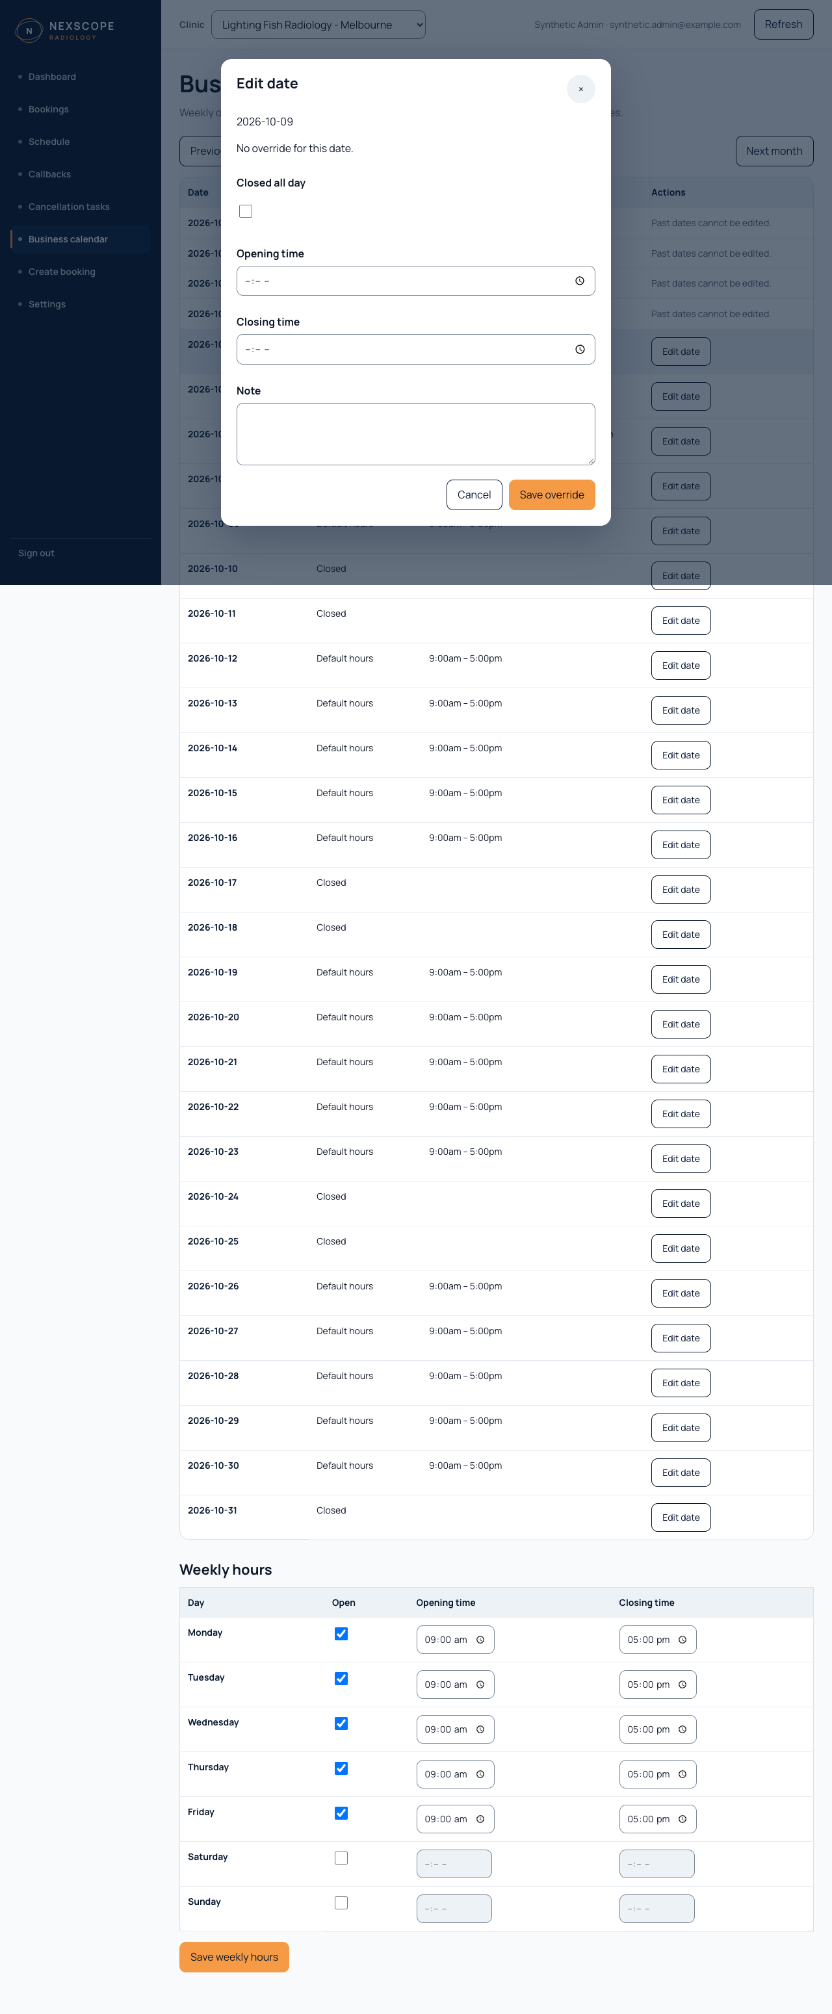Click Save weekly hours button

pyautogui.click(x=234, y=1956)
